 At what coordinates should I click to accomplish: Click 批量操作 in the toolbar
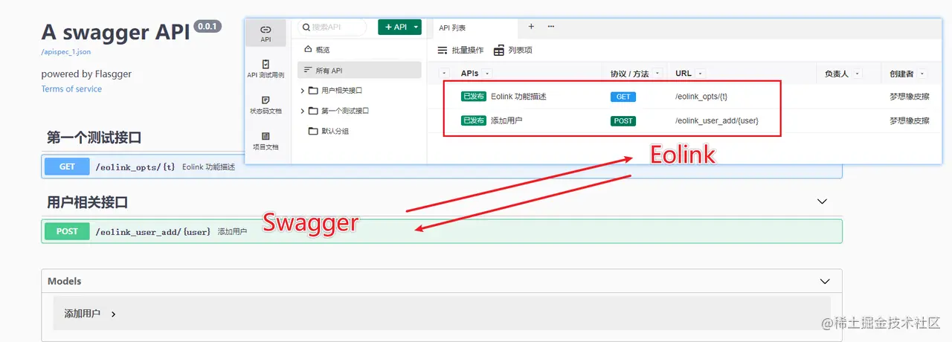tap(460, 50)
